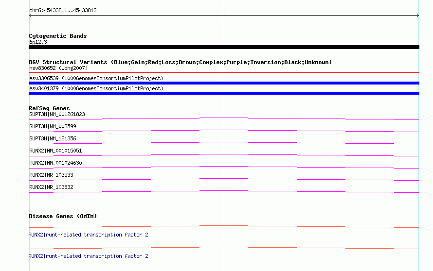Image resolution: width=433 pixels, height=271 pixels.
Task: Select the Cytogenetic Bands track title
Action: pos(58,36)
